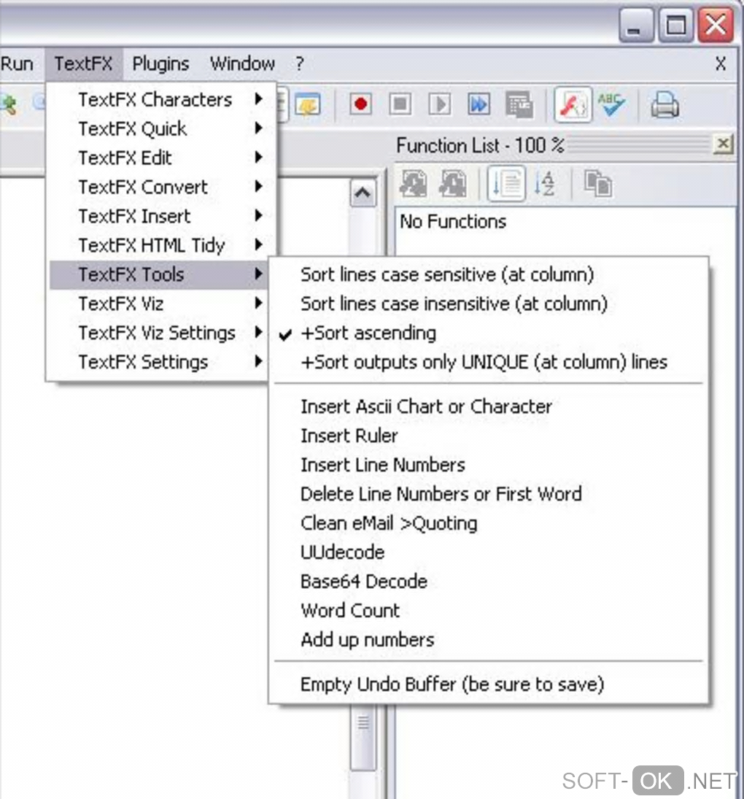Expand the TextFX Quick submenu
Image resolution: width=744 pixels, height=799 pixels.
click(158, 129)
